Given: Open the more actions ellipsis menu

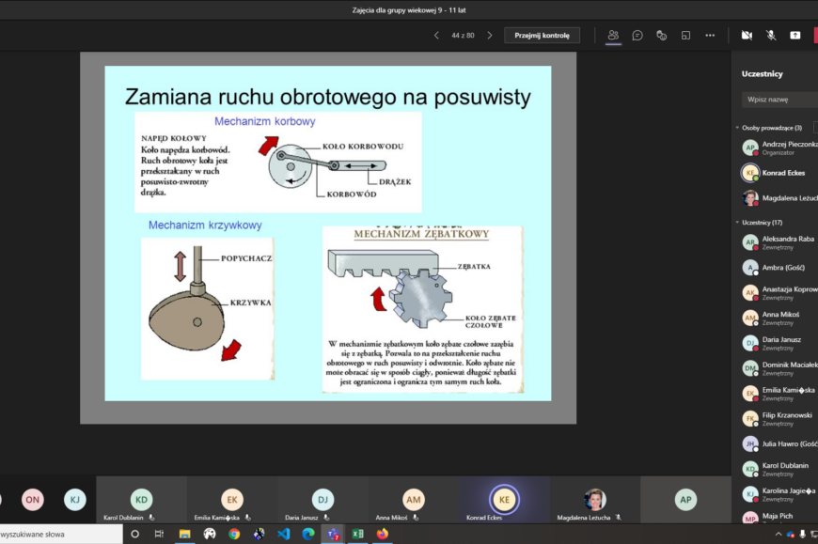Looking at the screenshot, I should 710,36.
